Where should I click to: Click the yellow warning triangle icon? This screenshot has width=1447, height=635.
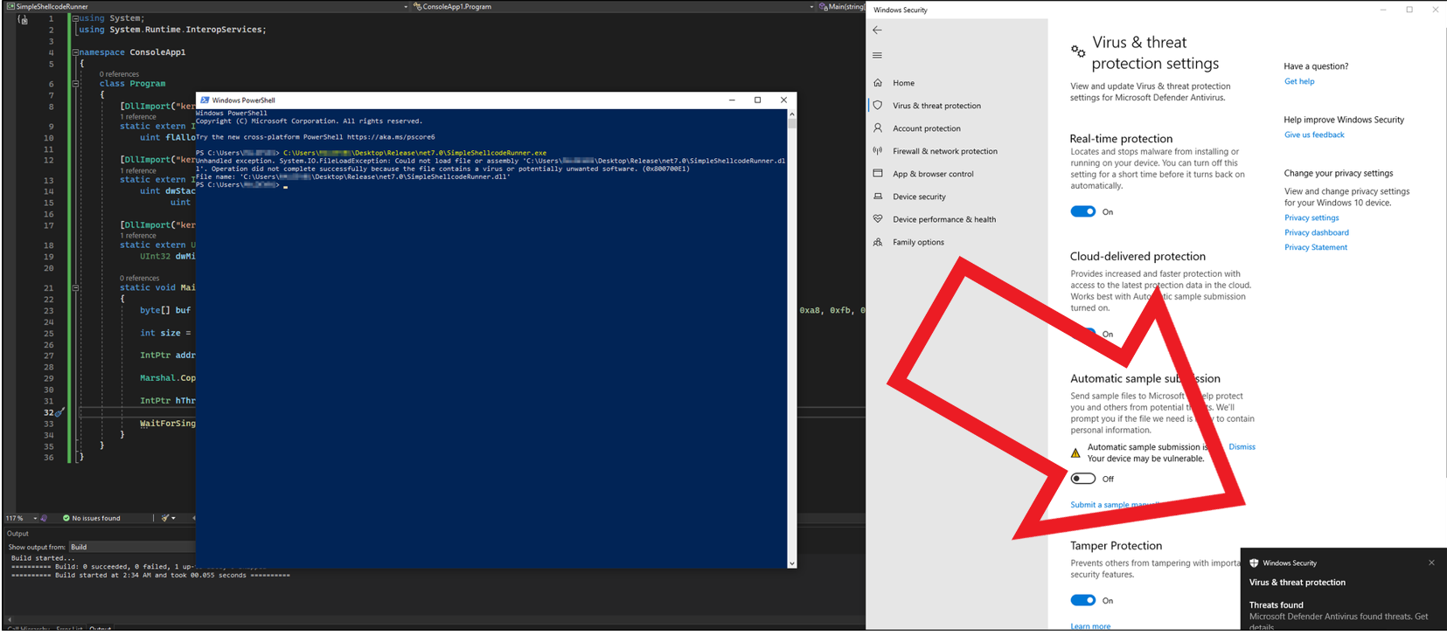pos(1075,452)
